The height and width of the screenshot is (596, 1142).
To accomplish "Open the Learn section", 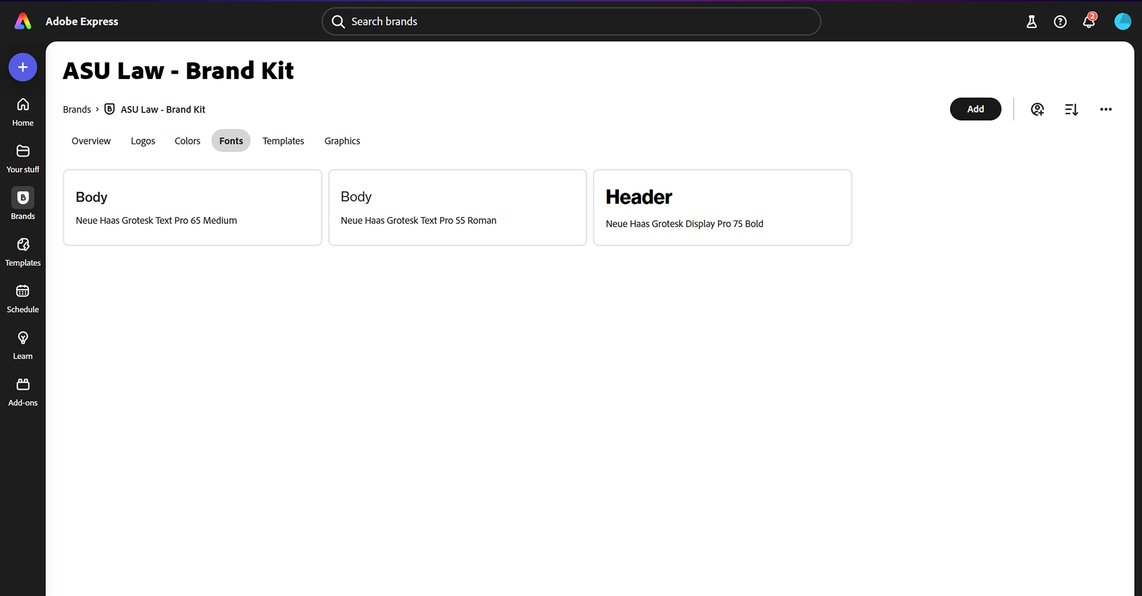I will pyautogui.click(x=23, y=346).
